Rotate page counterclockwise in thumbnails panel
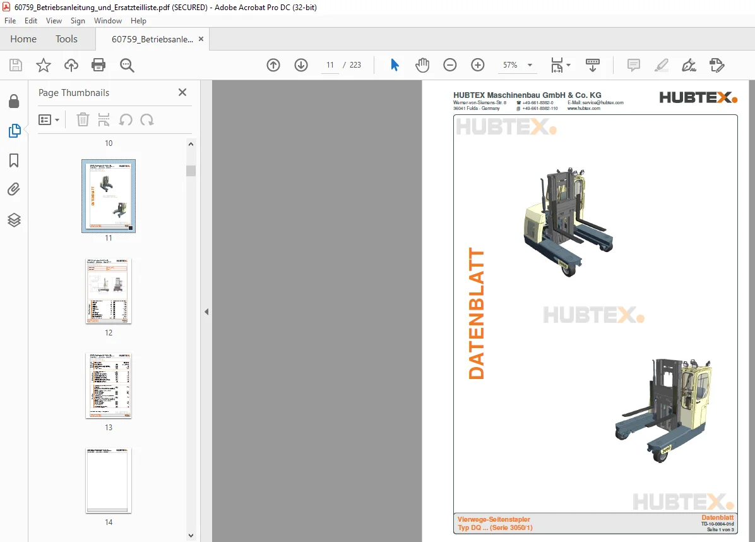 (126, 119)
